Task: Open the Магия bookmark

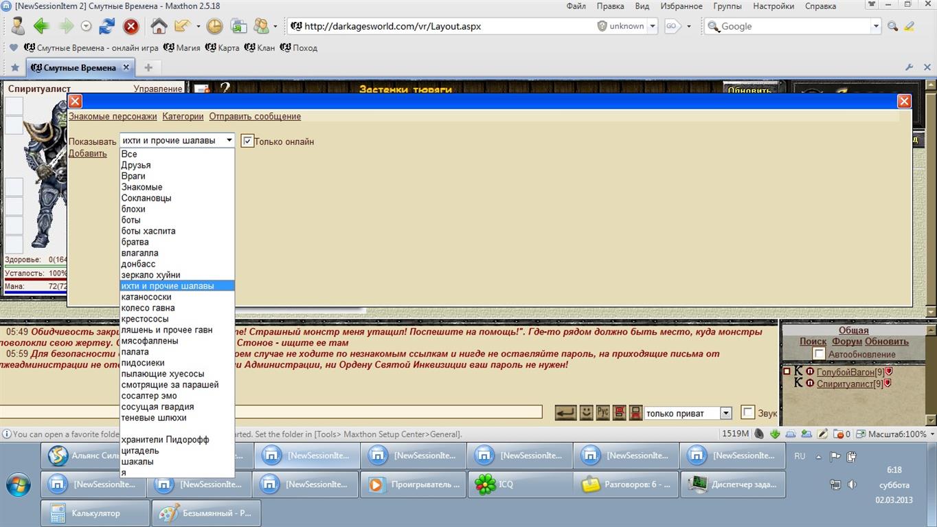Action: click(x=182, y=48)
